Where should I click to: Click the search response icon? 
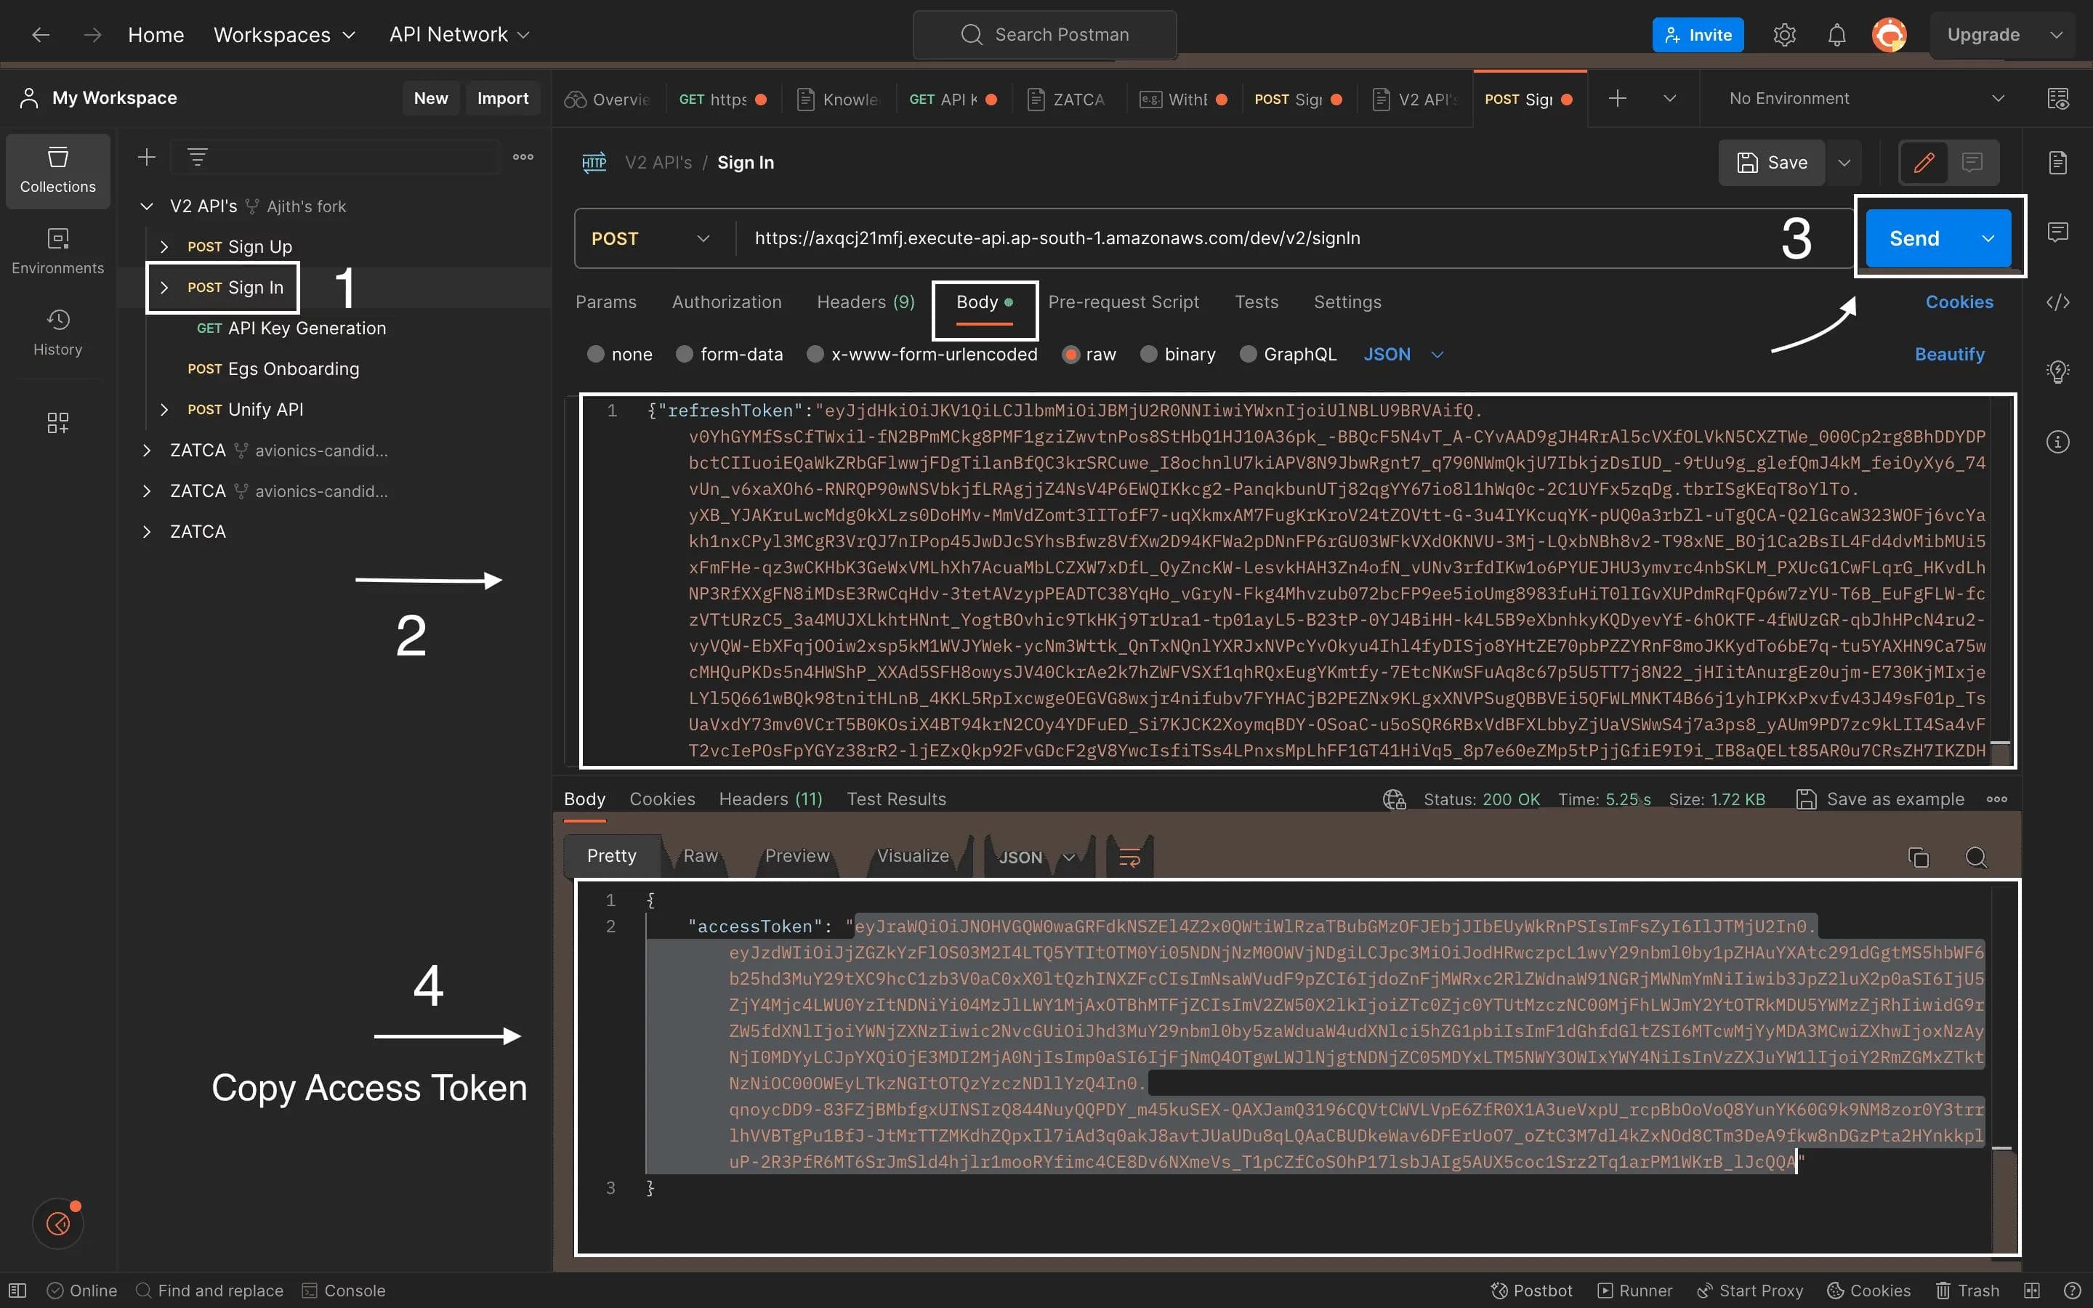[x=1976, y=857]
